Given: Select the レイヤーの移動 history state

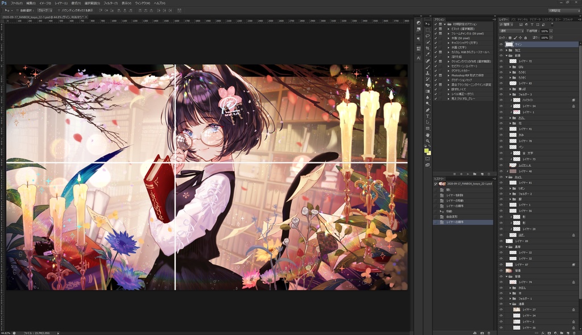Looking at the screenshot, I should coord(455,200).
